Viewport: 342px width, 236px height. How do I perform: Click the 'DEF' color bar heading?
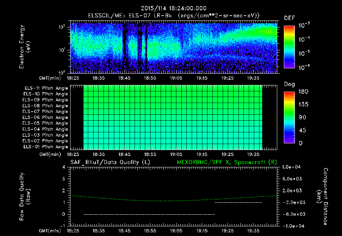click(x=290, y=18)
